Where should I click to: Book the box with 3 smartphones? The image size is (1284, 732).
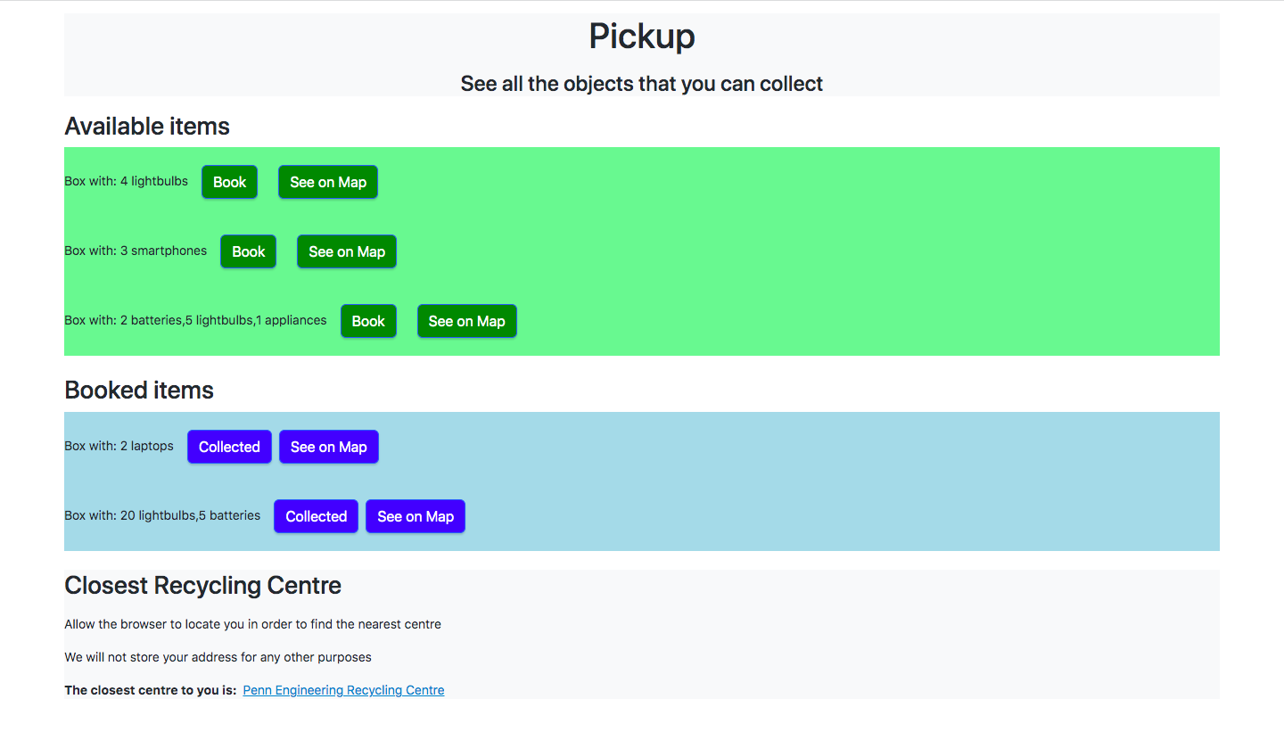click(248, 251)
